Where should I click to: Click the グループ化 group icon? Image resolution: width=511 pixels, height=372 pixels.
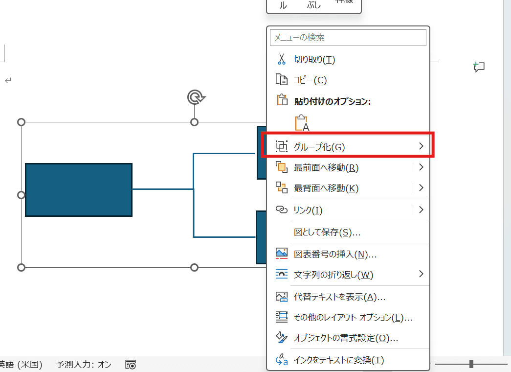tap(281, 146)
